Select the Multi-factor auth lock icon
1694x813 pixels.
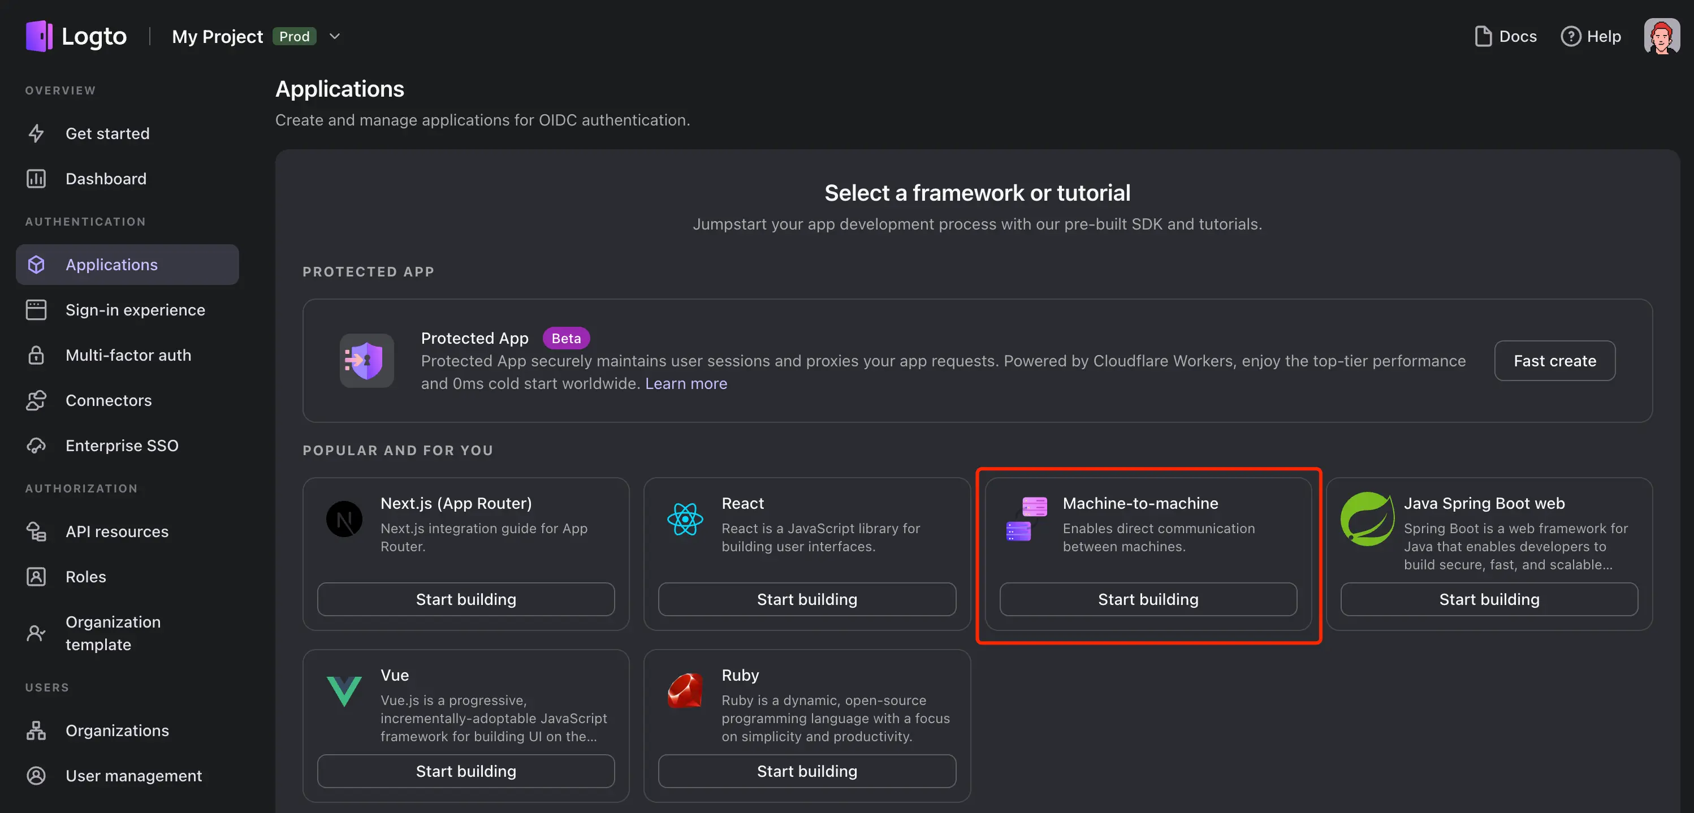tap(37, 354)
